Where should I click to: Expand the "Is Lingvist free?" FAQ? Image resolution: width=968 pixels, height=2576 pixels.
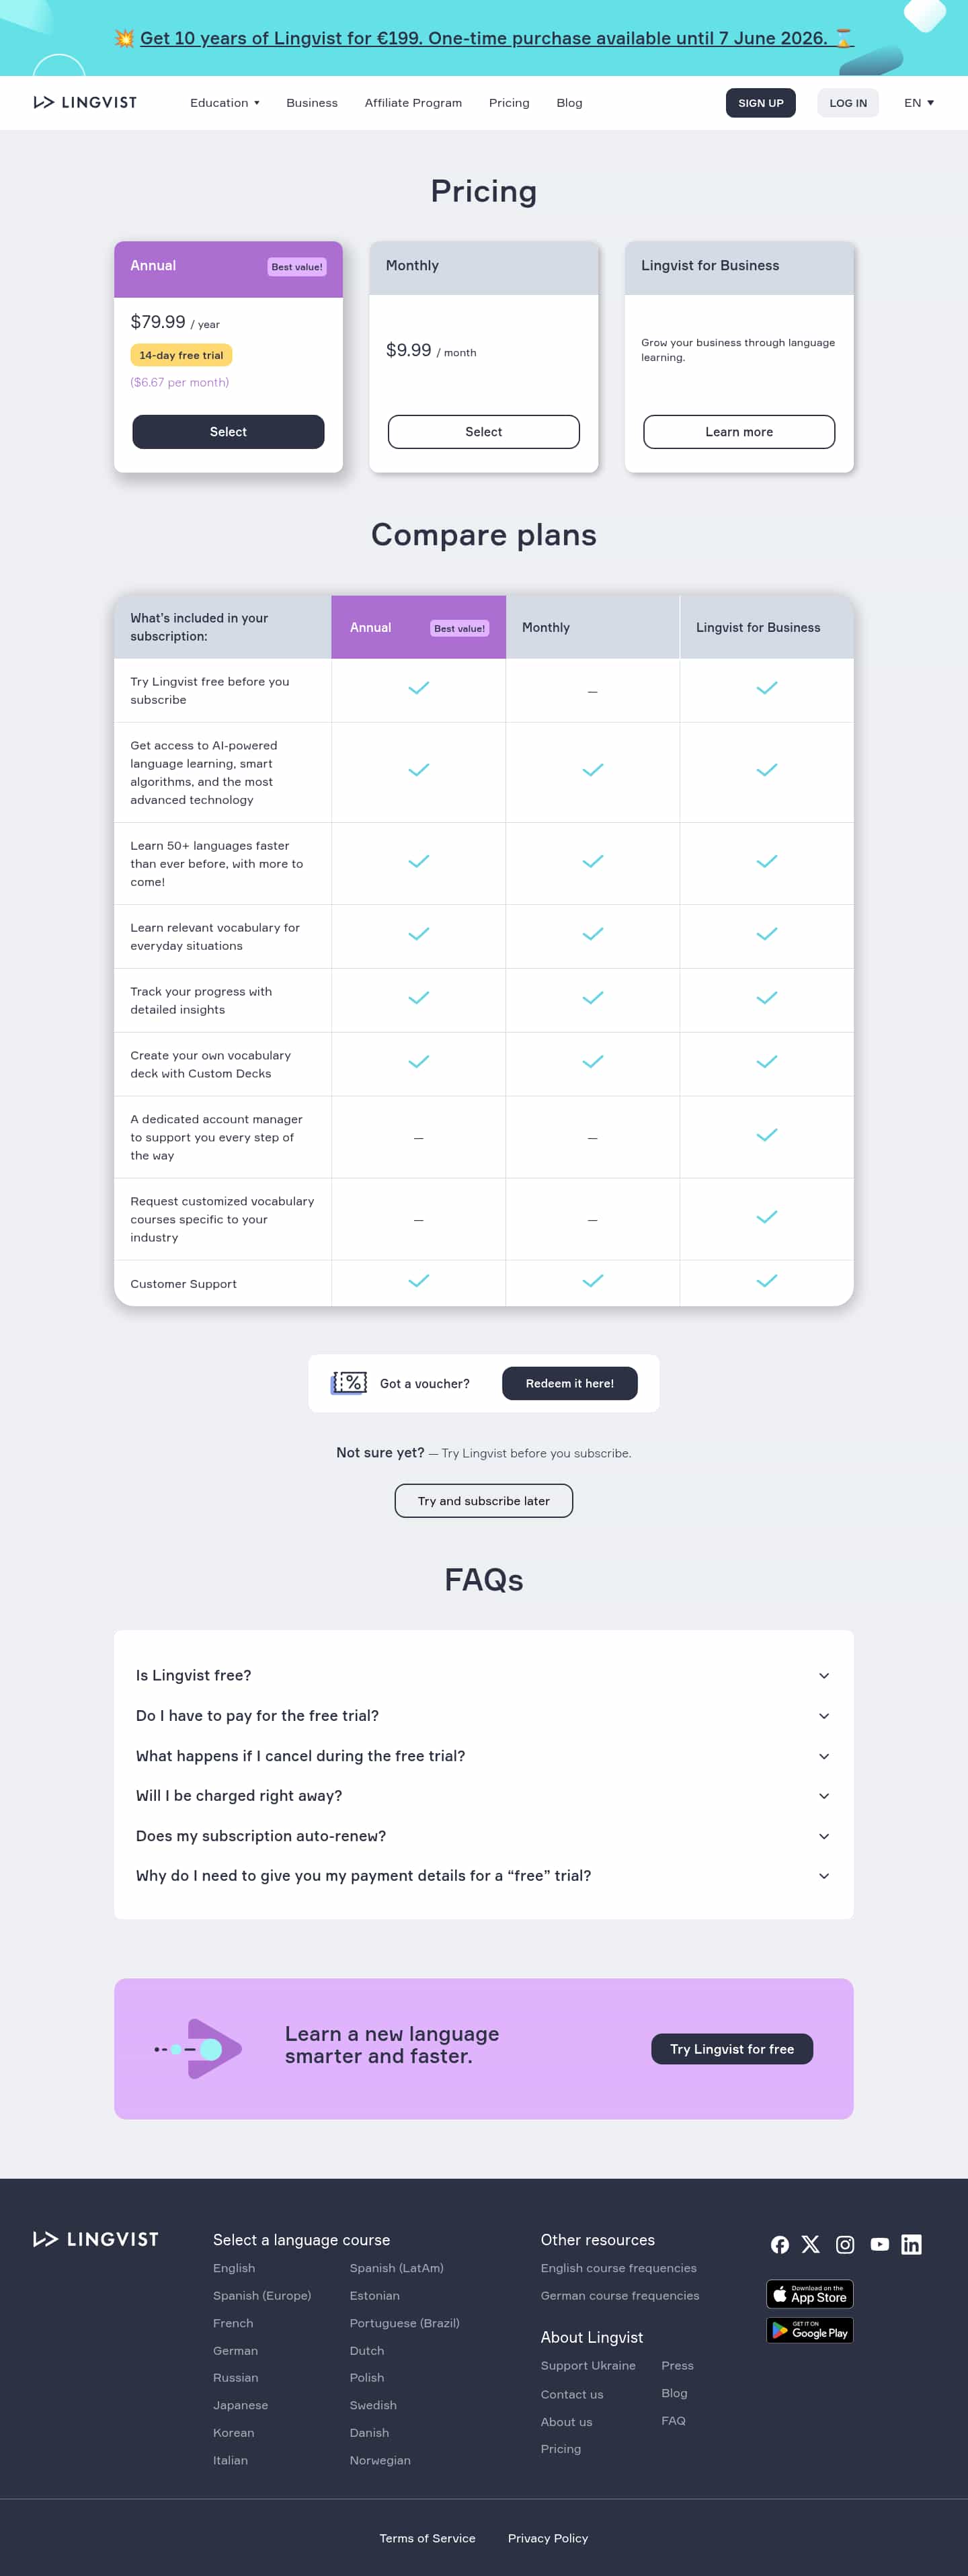pyautogui.click(x=483, y=1676)
